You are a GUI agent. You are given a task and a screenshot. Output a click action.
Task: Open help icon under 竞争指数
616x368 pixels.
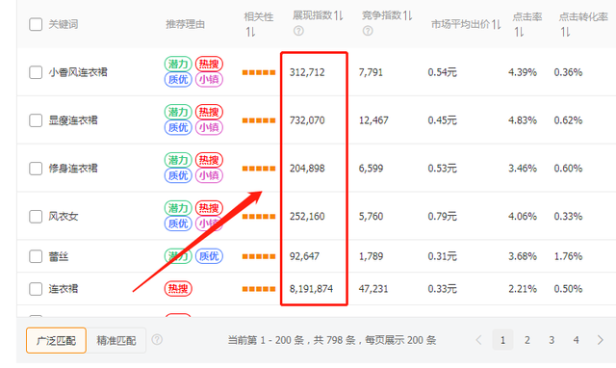pyautogui.click(x=368, y=31)
